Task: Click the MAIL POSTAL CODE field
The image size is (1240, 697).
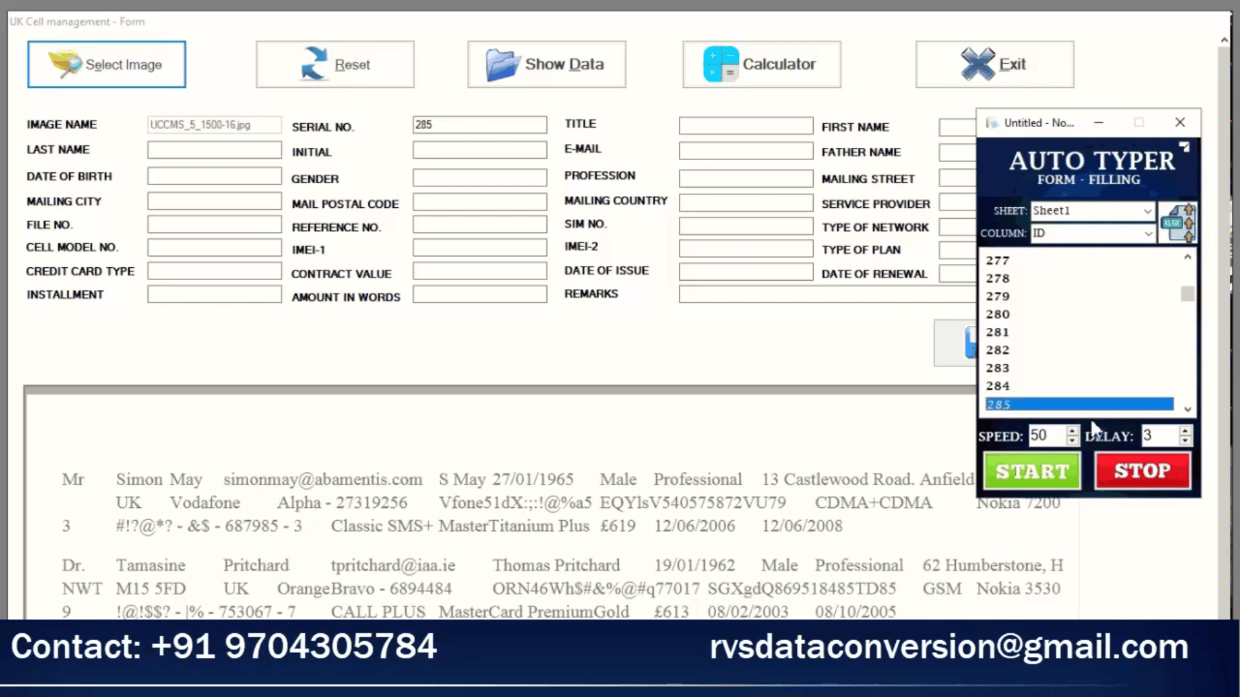Action: [x=480, y=202]
